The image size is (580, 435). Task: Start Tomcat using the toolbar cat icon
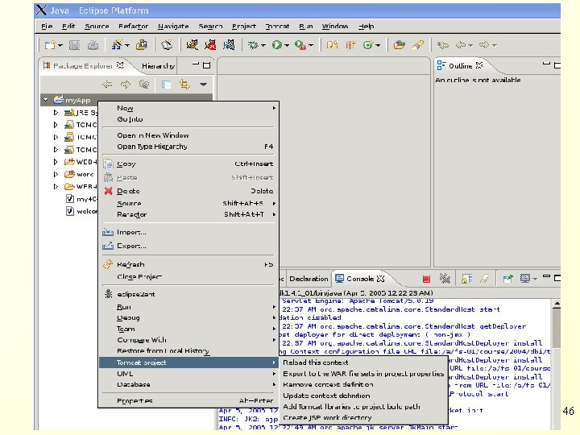[x=192, y=45]
